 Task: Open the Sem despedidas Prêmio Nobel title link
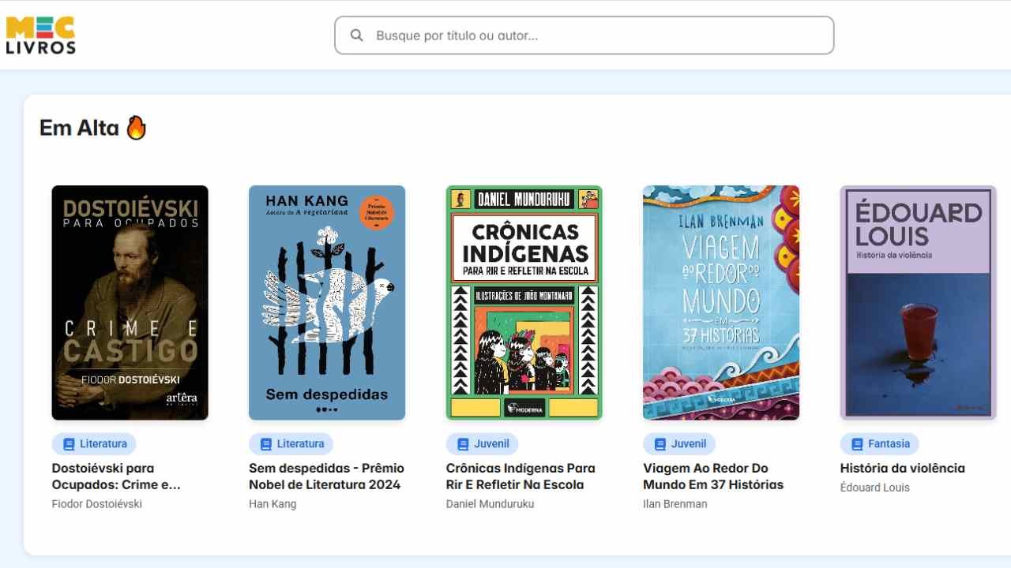pyautogui.click(x=326, y=476)
